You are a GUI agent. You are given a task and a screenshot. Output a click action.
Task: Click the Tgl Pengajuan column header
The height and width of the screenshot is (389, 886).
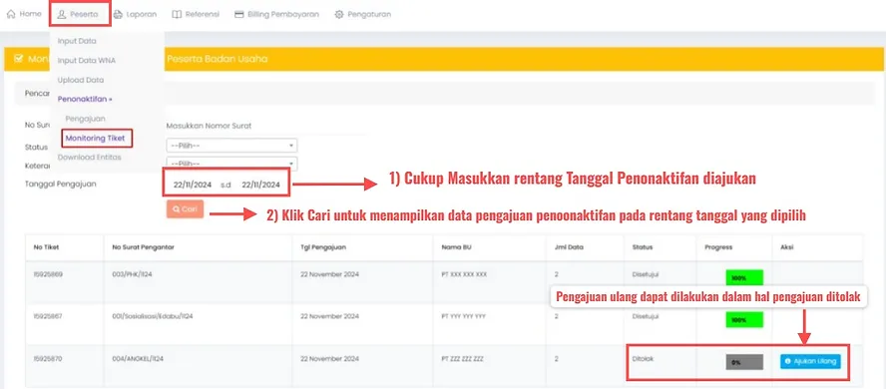point(323,247)
